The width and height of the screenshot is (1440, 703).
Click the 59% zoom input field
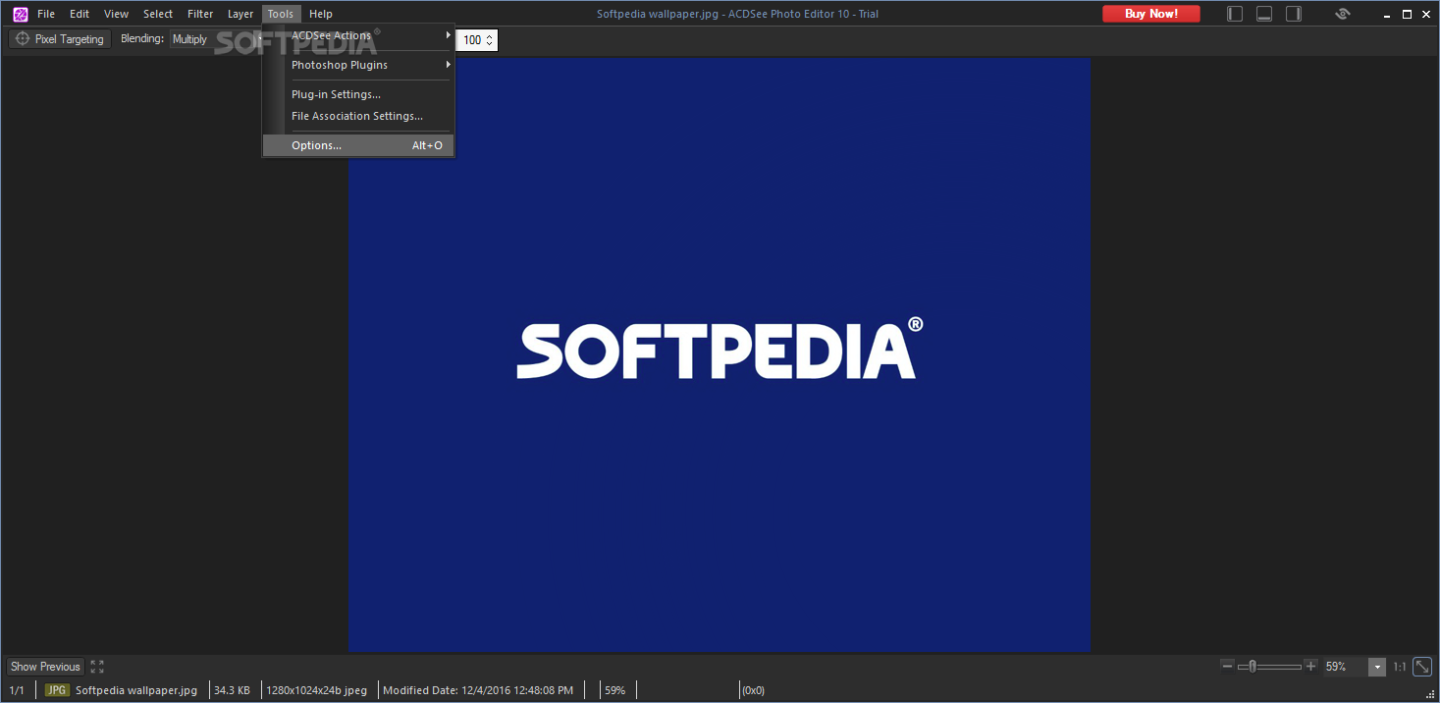tap(1346, 667)
